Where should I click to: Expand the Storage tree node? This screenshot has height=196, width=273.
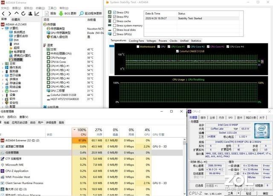point(3,83)
